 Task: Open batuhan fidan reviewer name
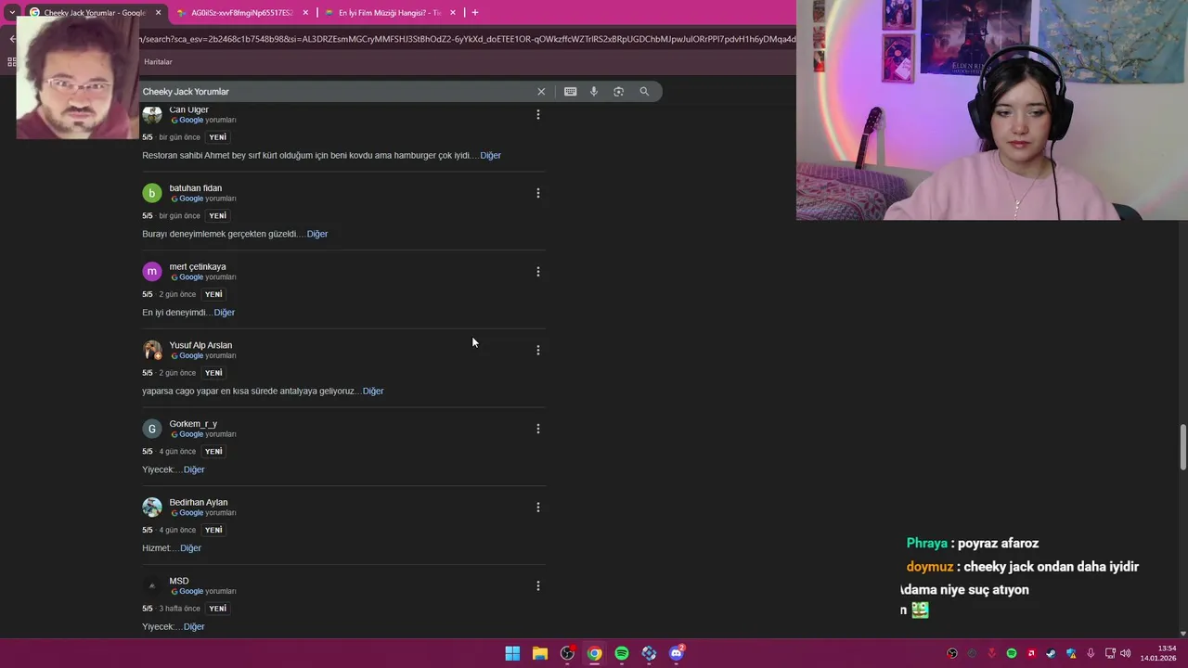coord(195,188)
